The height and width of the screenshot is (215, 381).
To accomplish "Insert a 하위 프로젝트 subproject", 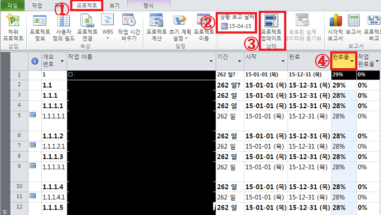I will point(13,27).
